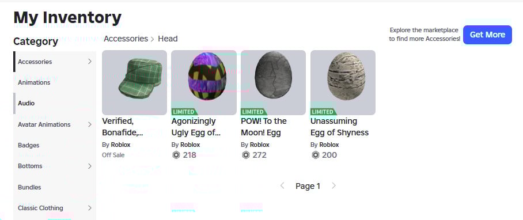Click the LIMITED badge on Unassuming Egg
The width and height of the screenshot is (523, 220).
[x=324, y=112]
